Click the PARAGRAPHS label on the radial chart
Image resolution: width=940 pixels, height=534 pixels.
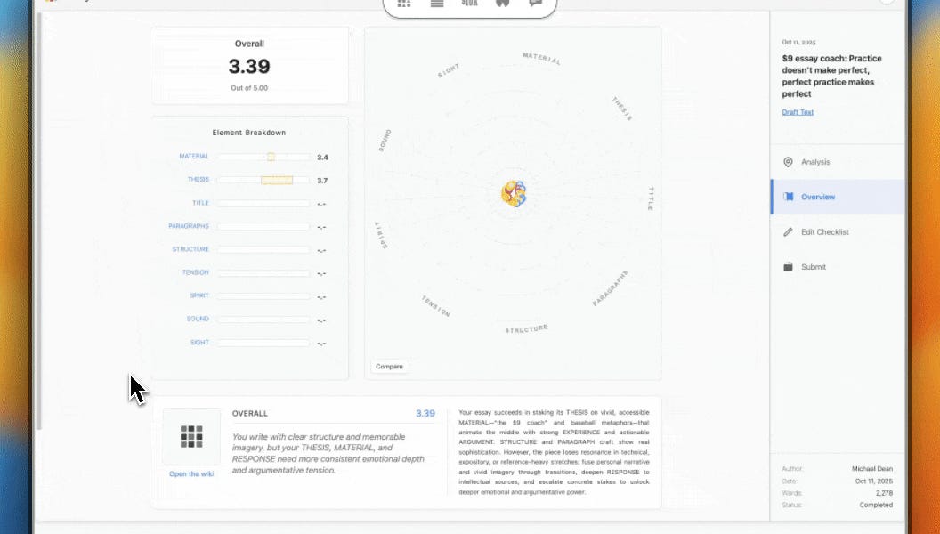click(611, 288)
